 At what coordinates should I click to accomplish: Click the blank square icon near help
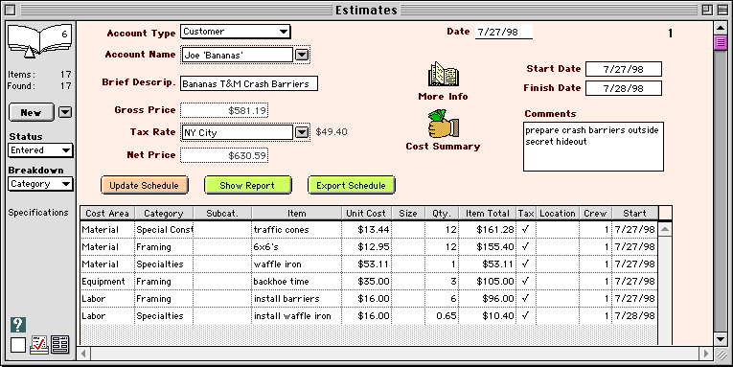click(x=18, y=345)
